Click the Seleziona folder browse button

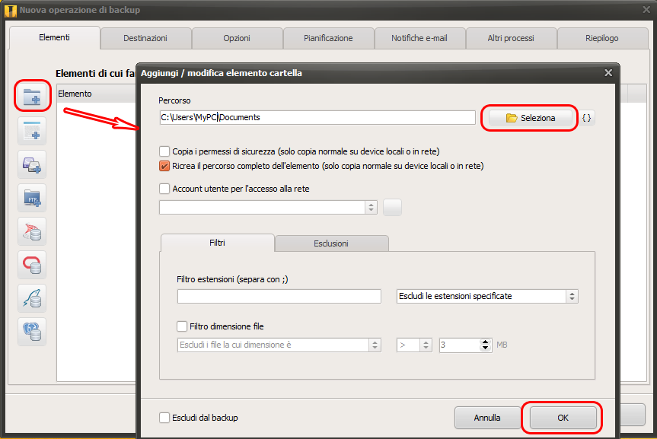pos(530,118)
